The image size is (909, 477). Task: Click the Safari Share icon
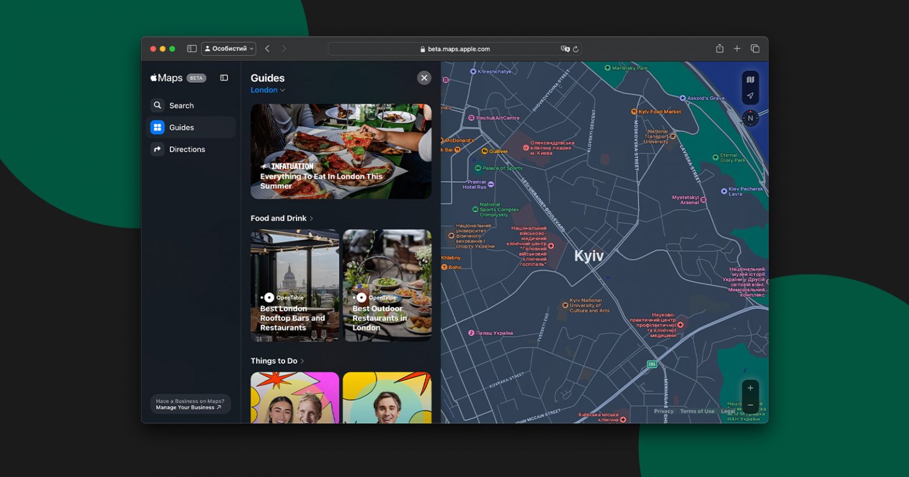click(x=720, y=49)
